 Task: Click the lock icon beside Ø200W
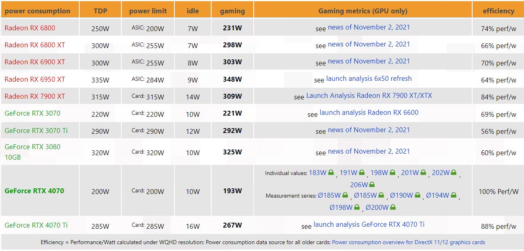click(x=393, y=207)
